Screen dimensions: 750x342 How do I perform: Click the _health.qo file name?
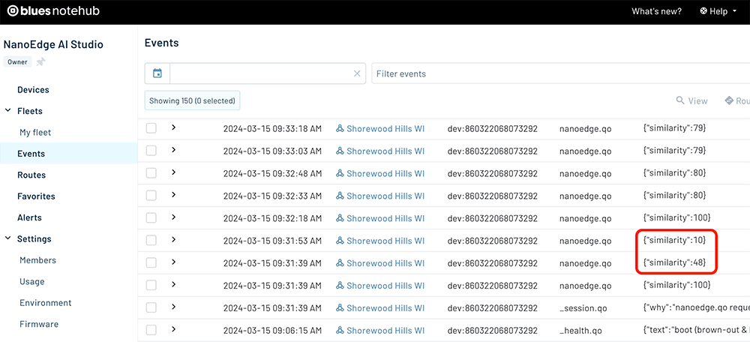pyautogui.click(x=580, y=331)
